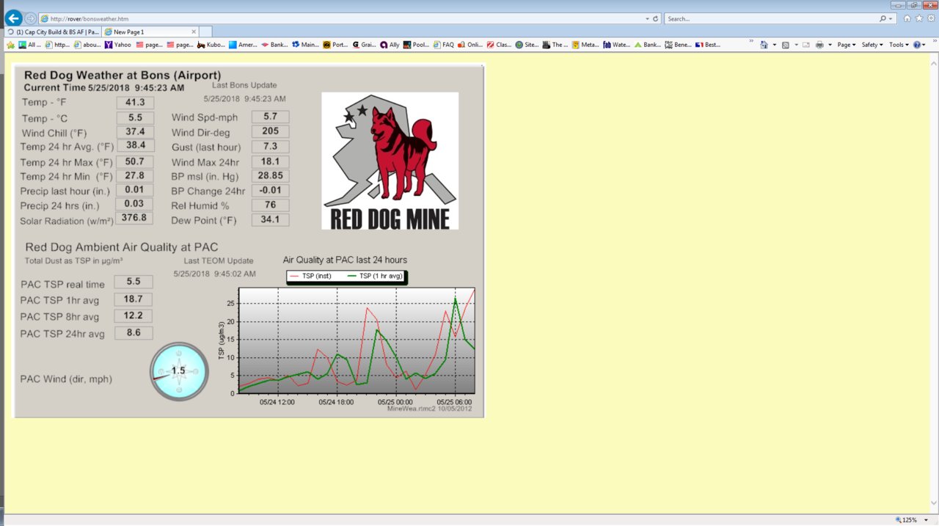
Task: Click the Print icon
Action: (819, 45)
